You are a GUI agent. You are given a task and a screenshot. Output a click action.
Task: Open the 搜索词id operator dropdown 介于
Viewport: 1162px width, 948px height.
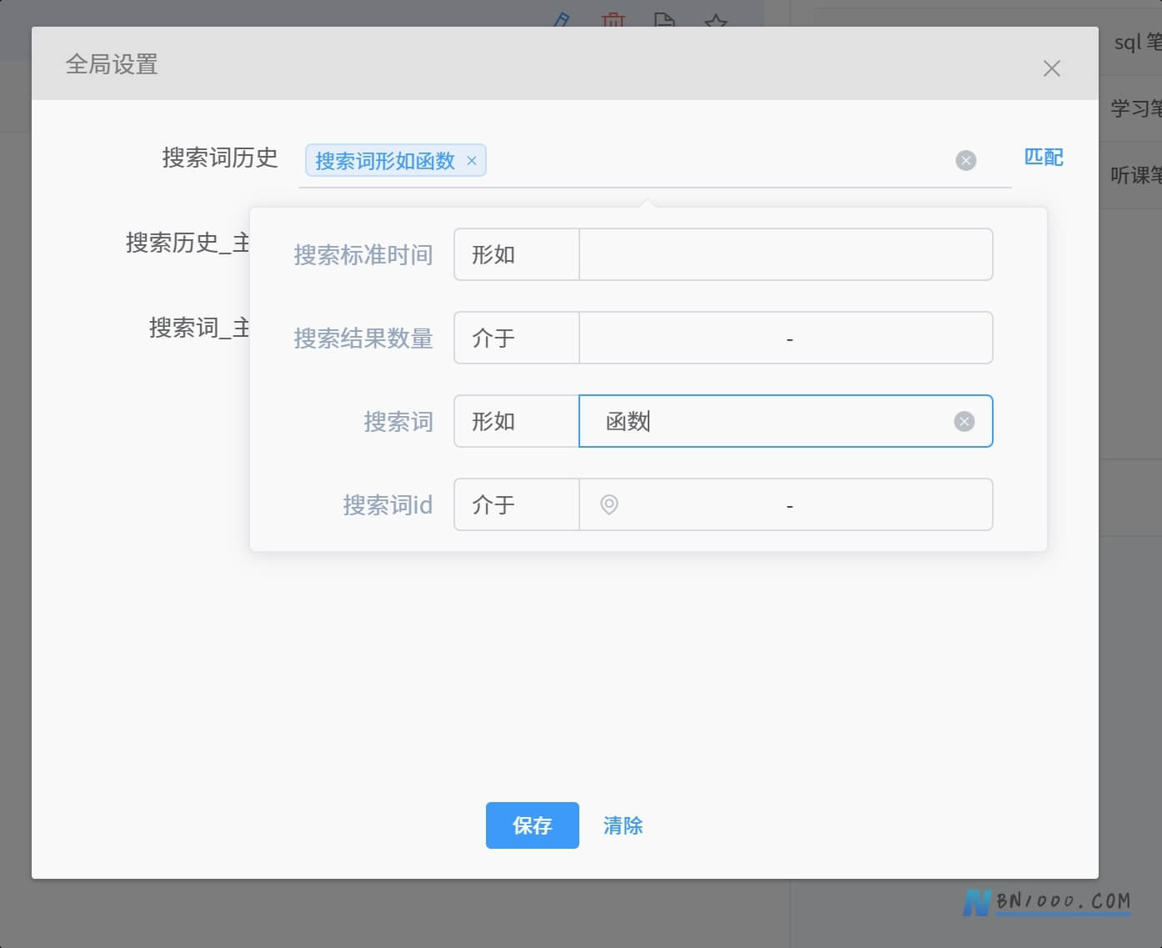click(x=517, y=504)
